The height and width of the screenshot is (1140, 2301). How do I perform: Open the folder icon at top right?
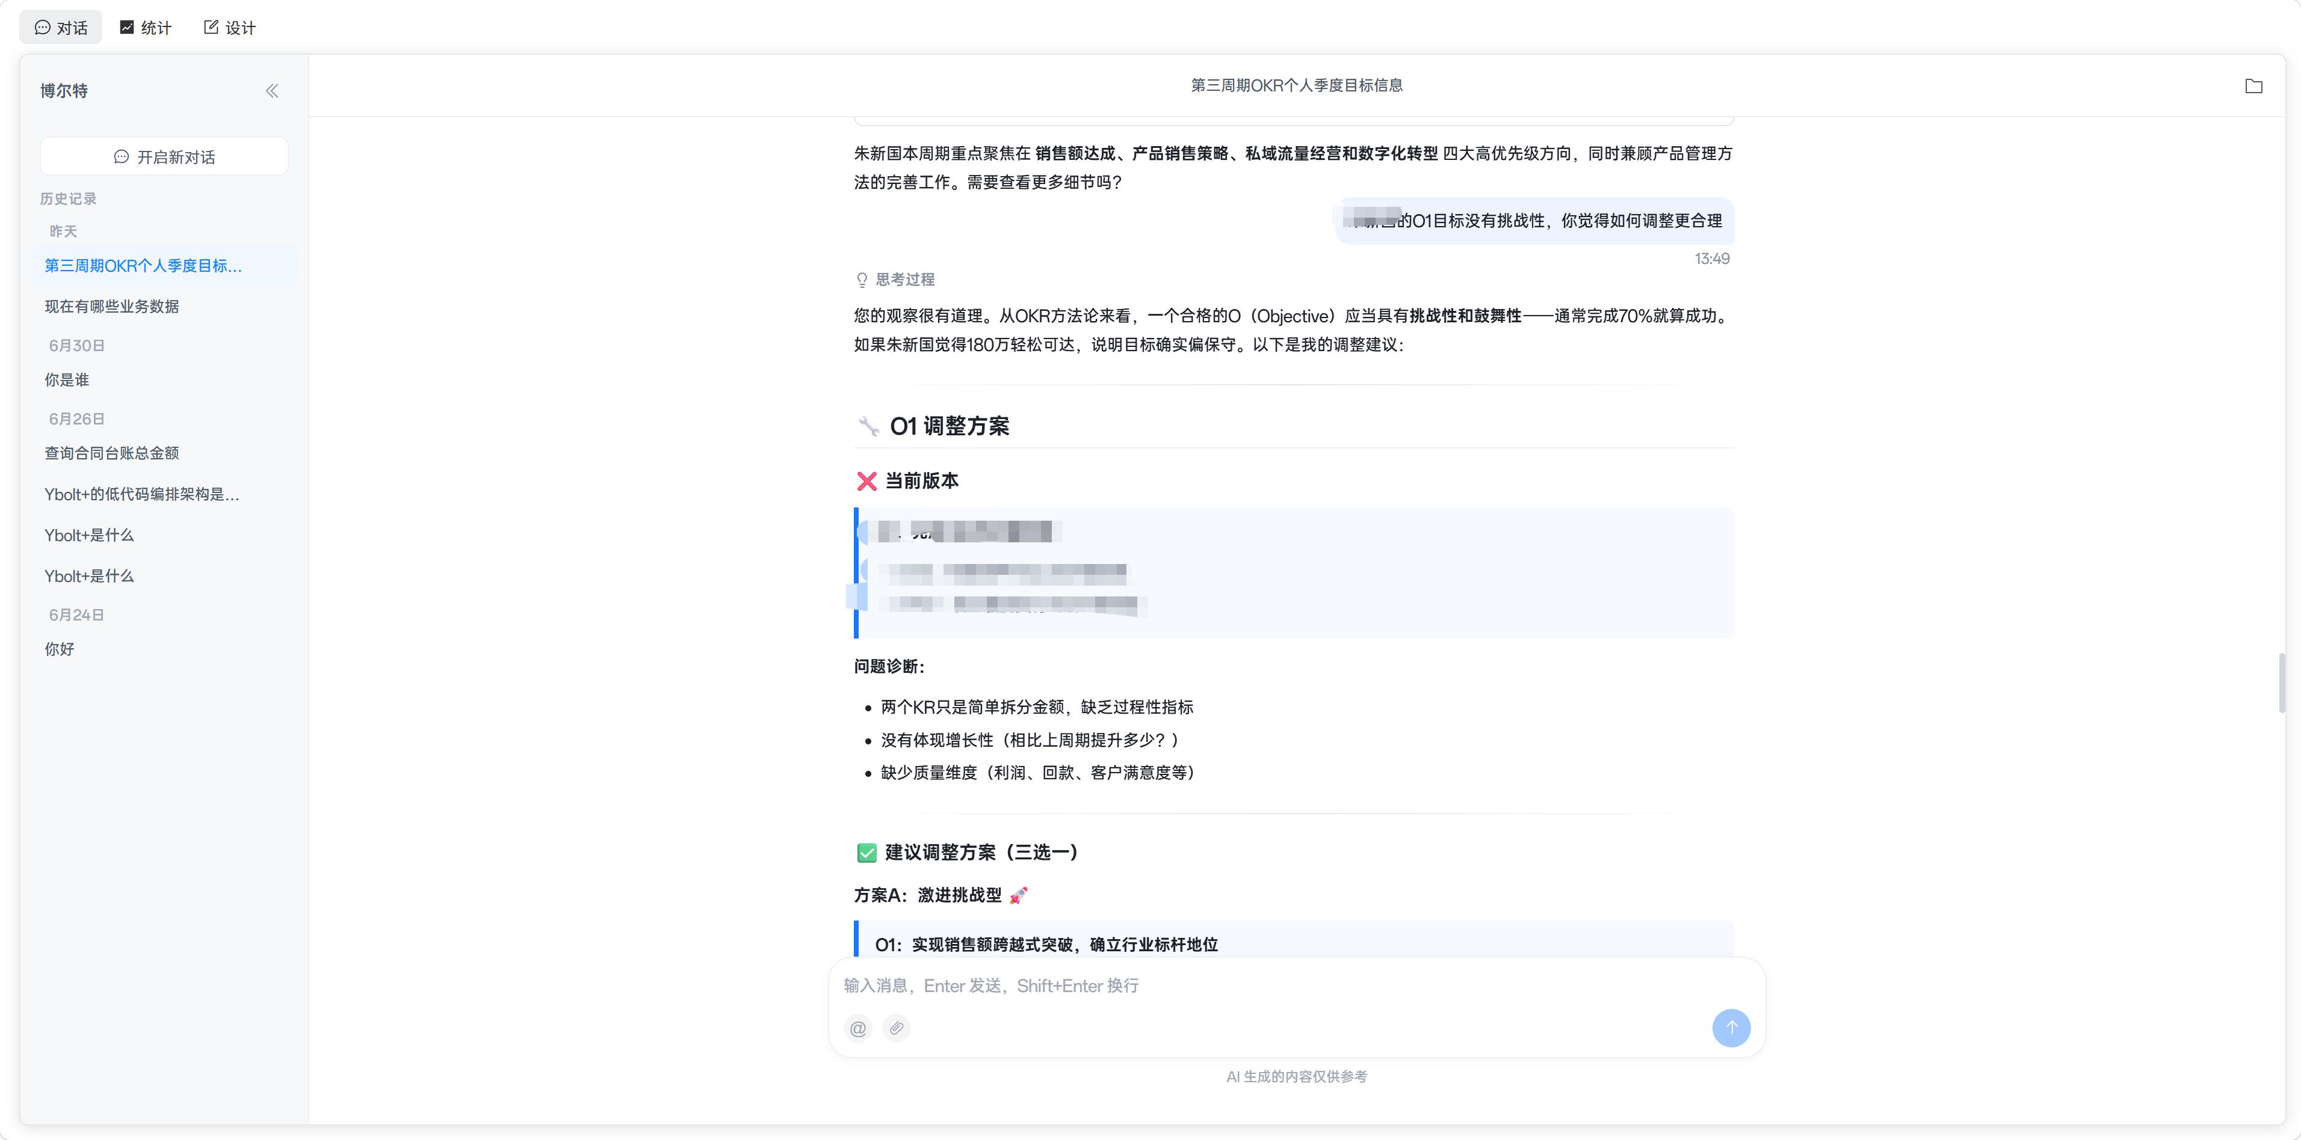(x=2253, y=86)
